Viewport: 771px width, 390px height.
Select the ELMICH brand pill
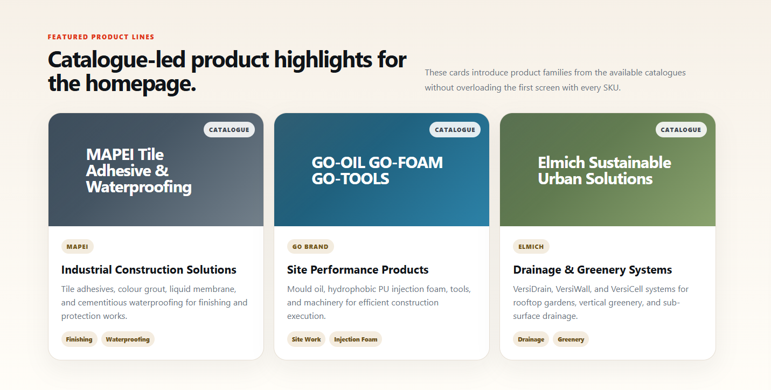tap(531, 247)
